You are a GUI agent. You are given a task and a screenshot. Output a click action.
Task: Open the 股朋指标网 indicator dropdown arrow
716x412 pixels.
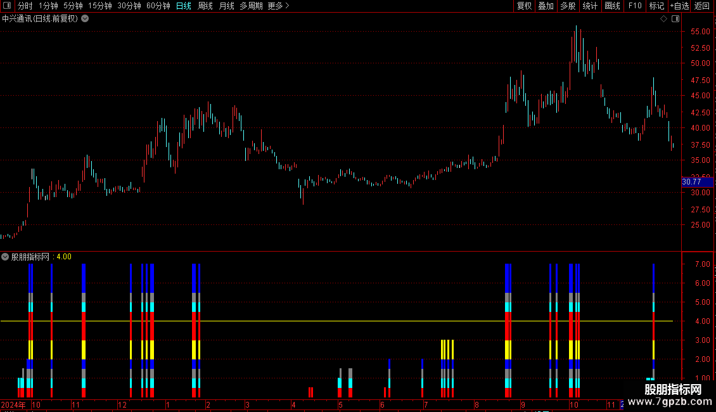click(5, 257)
